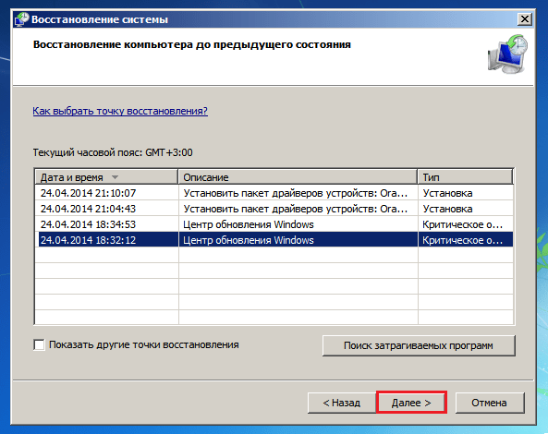Click the System Restore title bar icon
This screenshot has width=548, height=434.
click(x=22, y=19)
